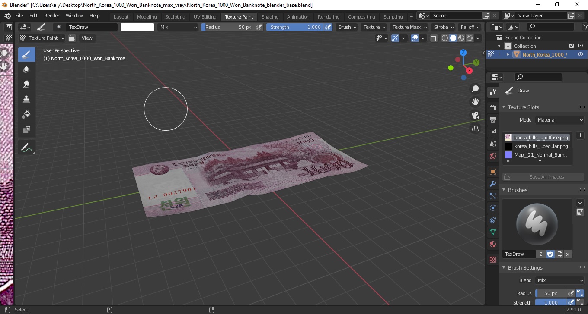Screen dimensions: 588x314
Task: Open Brush Settings Blend dropdown
Action: coord(559,280)
